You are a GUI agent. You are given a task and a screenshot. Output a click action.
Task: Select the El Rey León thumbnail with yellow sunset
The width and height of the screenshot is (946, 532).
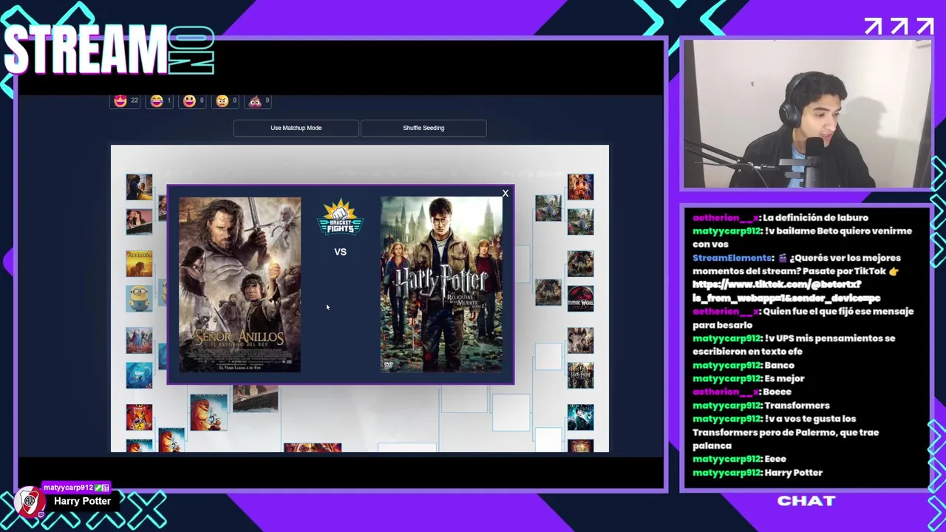(x=139, y=265)
